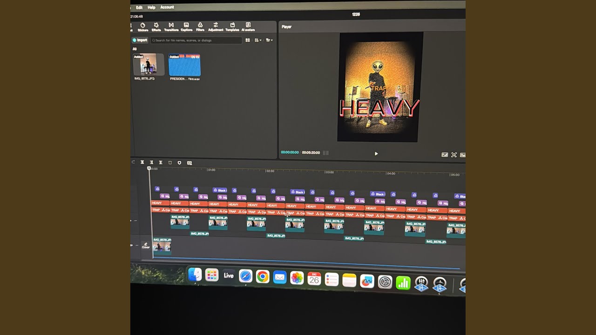Click the Cover button on main track

[146, 246]
